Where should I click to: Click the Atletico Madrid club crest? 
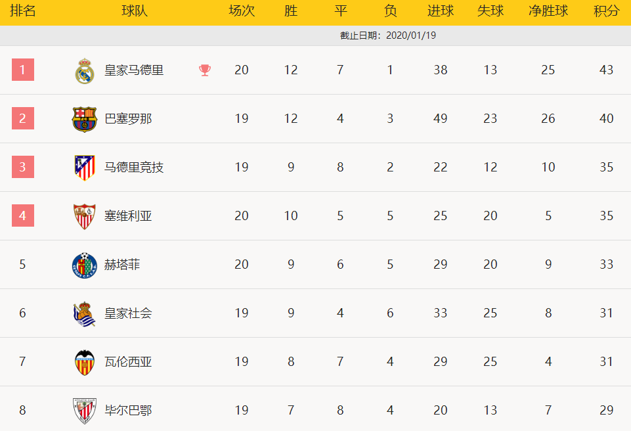tap(85, 168)
